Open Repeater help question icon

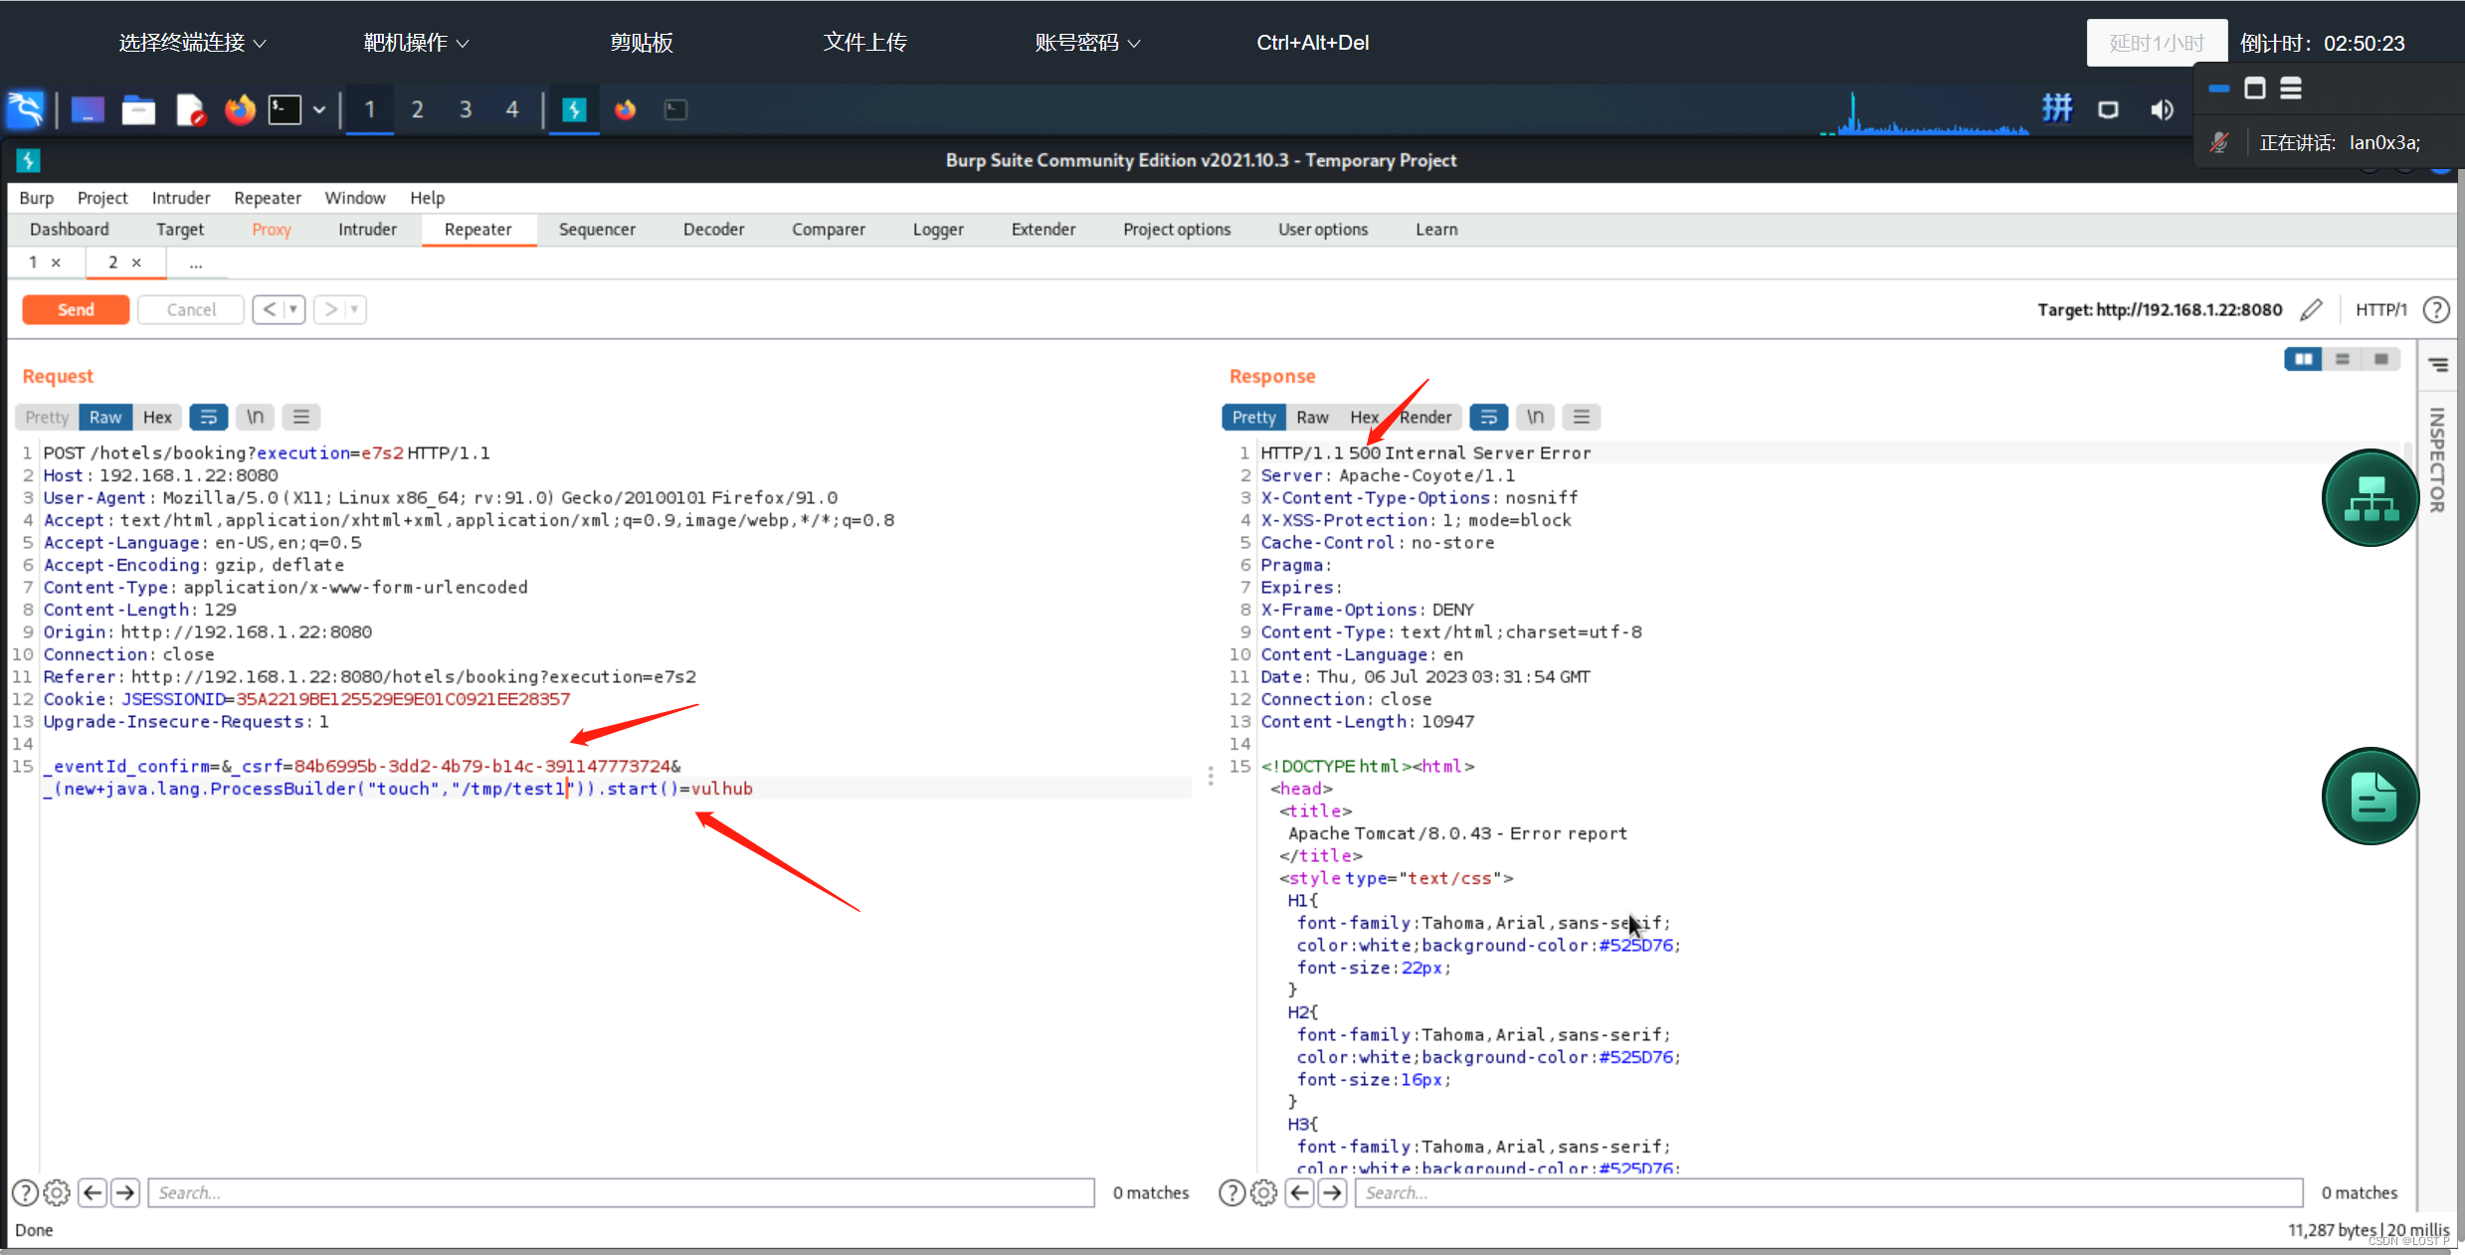click(x=2437, y=309)
